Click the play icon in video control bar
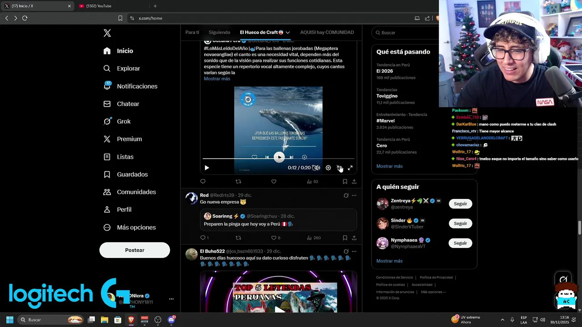582x327 pixels. [207, 168]
